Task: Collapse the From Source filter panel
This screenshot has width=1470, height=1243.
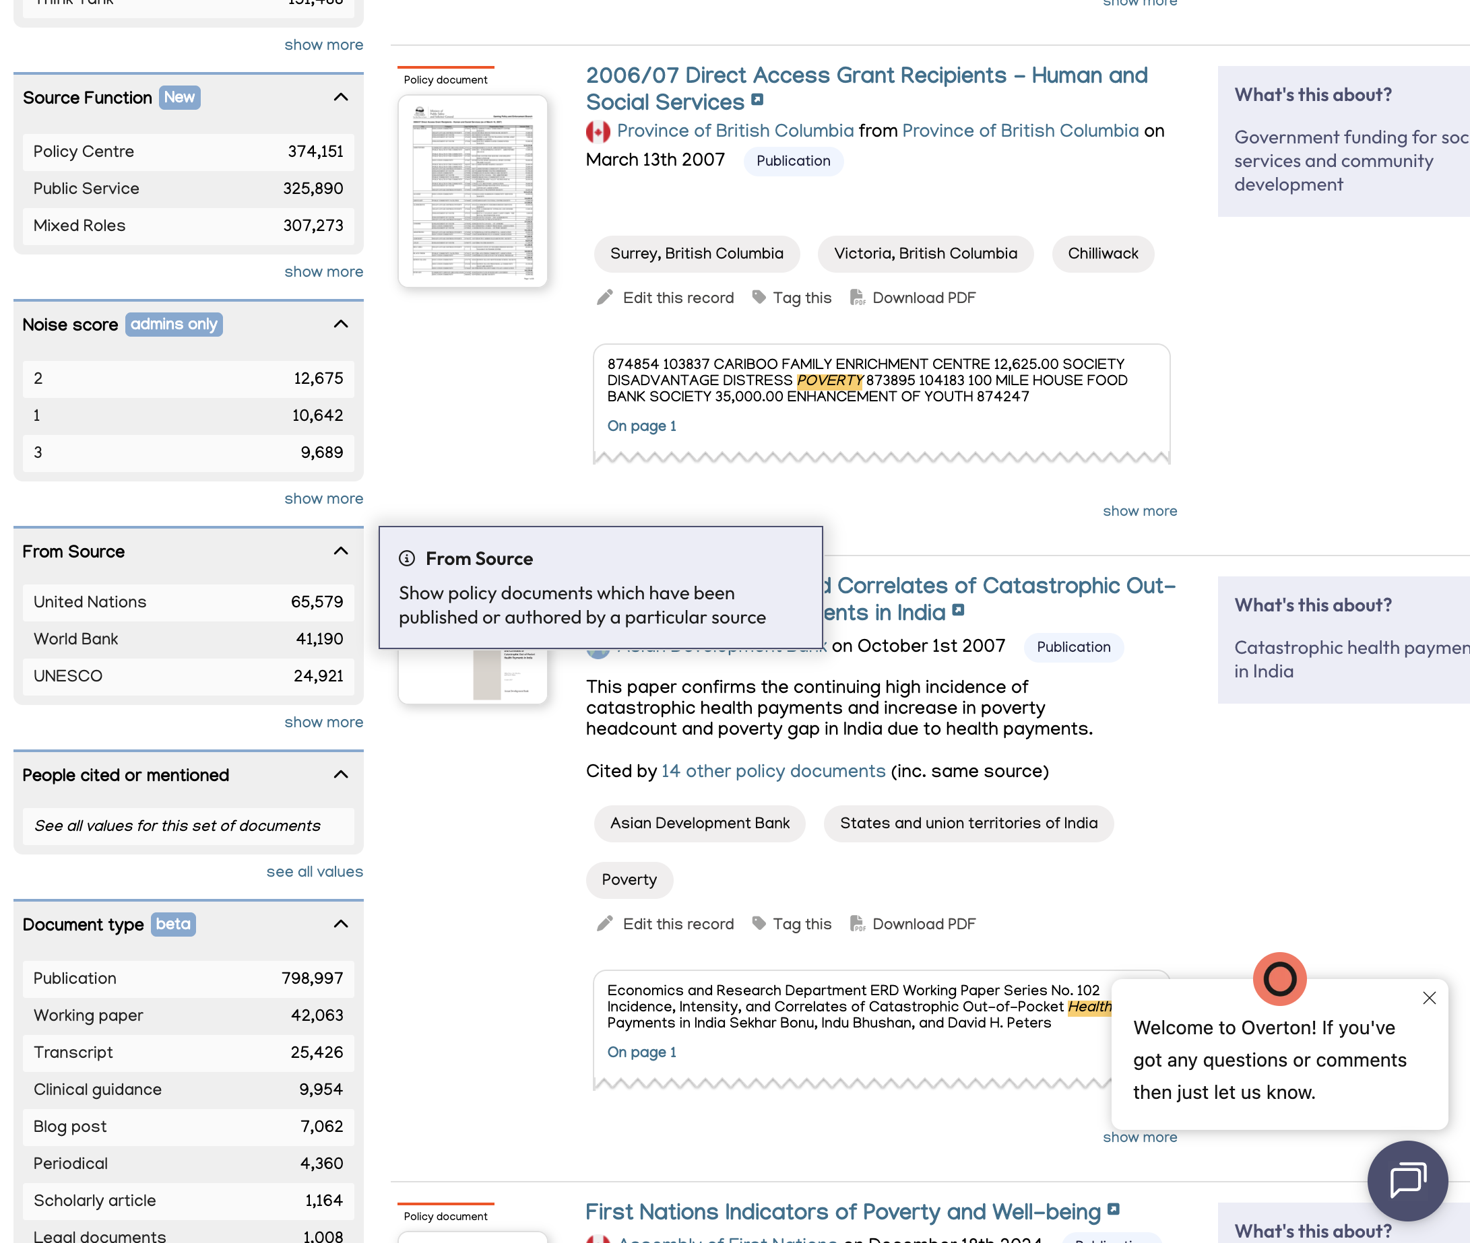Action: point(340,551)
